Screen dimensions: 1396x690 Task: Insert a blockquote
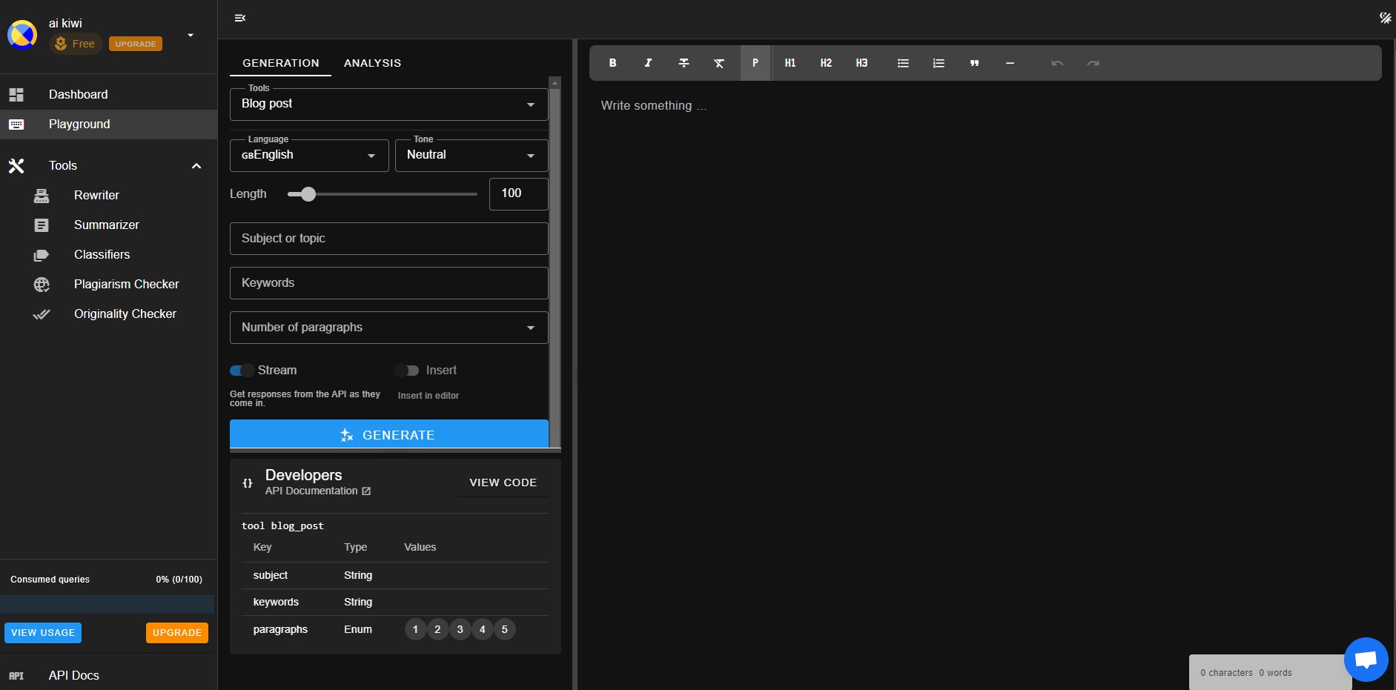(x=974, y=63)
